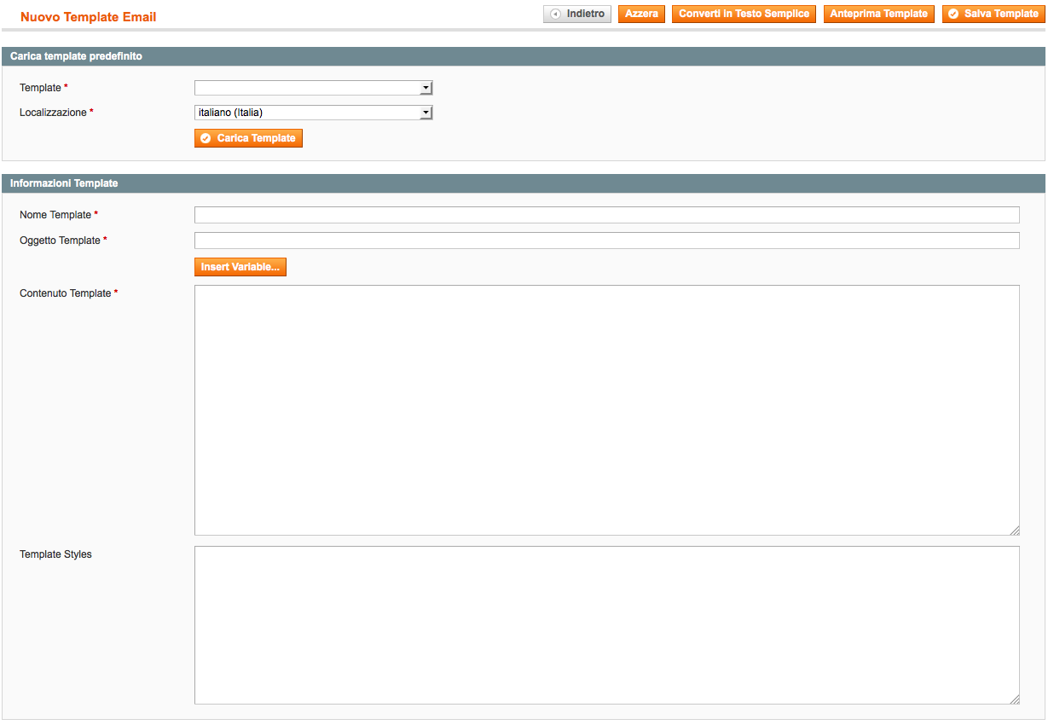Click the back arrow icon on Indietro
This screenshot has height=725, width=1054.
[556, 14]
